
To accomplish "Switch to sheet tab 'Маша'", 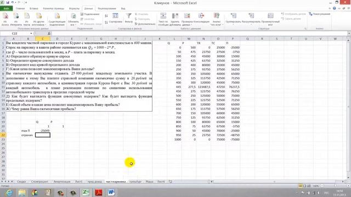I will pyautogui.click(x=149, y=182).
